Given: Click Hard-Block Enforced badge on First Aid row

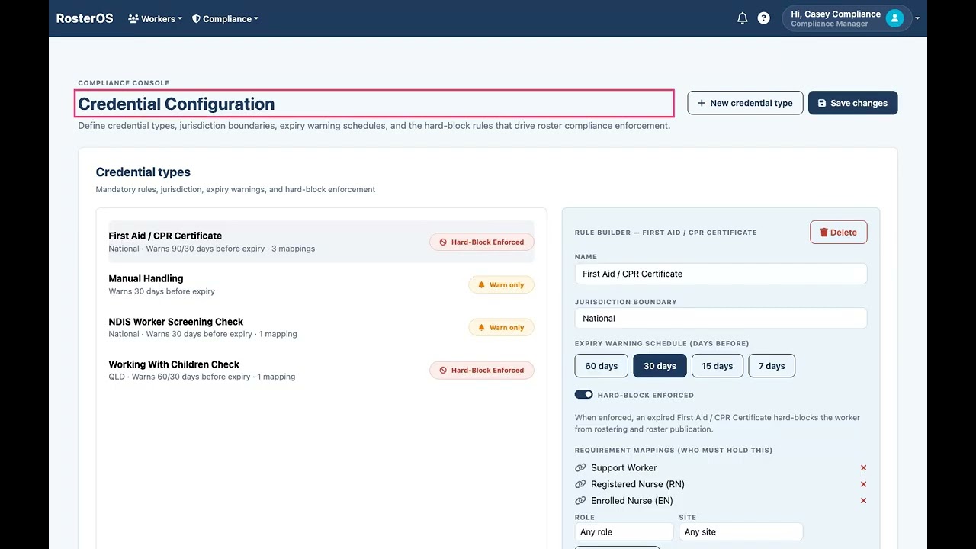Looking at the screenshot, I should pos(482,242).
